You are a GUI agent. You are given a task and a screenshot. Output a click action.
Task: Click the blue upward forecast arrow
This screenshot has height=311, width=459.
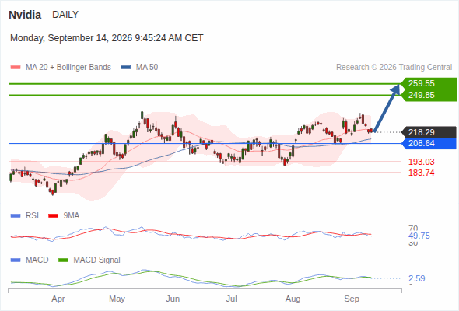(x=387, y=108)
